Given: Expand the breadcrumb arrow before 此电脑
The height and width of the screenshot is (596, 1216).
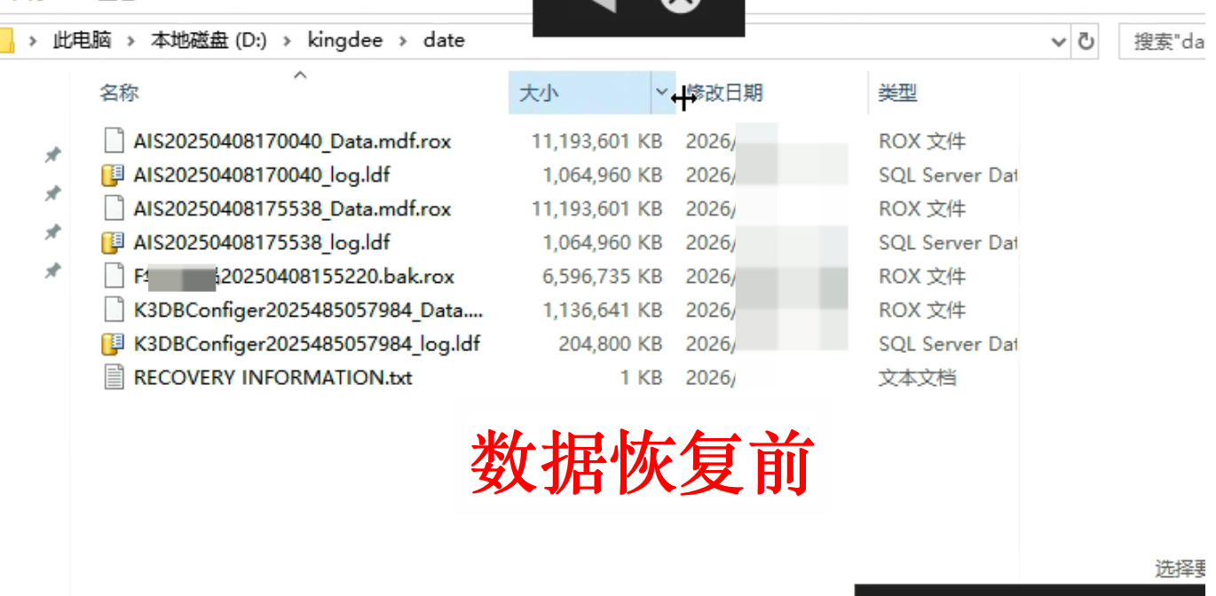Looking at the screenshot, I should (33, 41).
